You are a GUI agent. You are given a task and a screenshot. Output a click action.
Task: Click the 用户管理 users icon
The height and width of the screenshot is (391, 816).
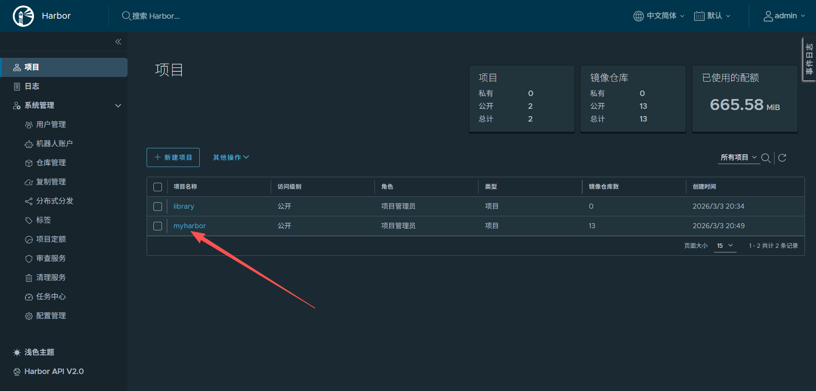click(28, 125)
